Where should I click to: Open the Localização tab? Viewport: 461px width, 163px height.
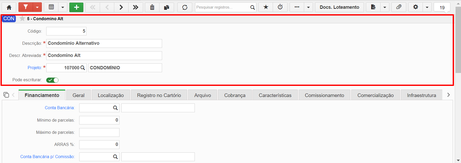click(x=111, y=95)
